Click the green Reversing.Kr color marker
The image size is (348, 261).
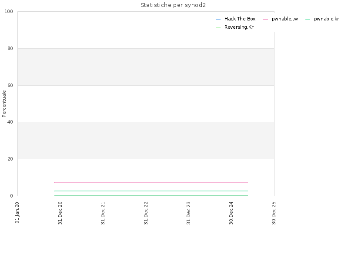(218, 28)
